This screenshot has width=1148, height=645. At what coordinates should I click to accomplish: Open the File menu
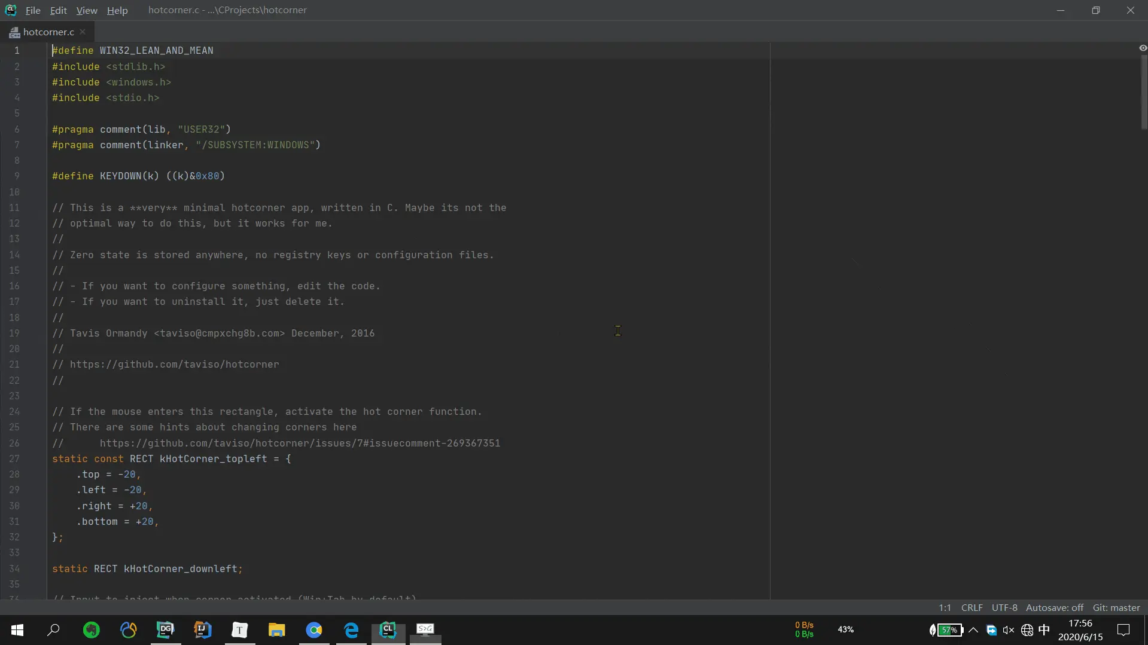(x=33, y=10)
